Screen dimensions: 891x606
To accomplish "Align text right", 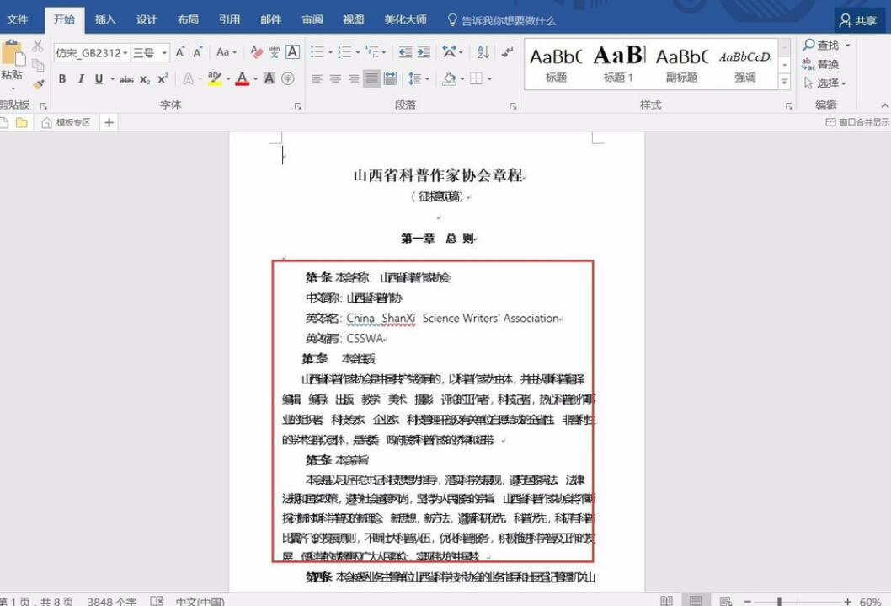I will coord(354,78).
